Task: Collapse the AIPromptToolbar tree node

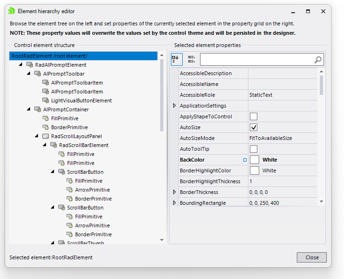Action: pos(29,73)
